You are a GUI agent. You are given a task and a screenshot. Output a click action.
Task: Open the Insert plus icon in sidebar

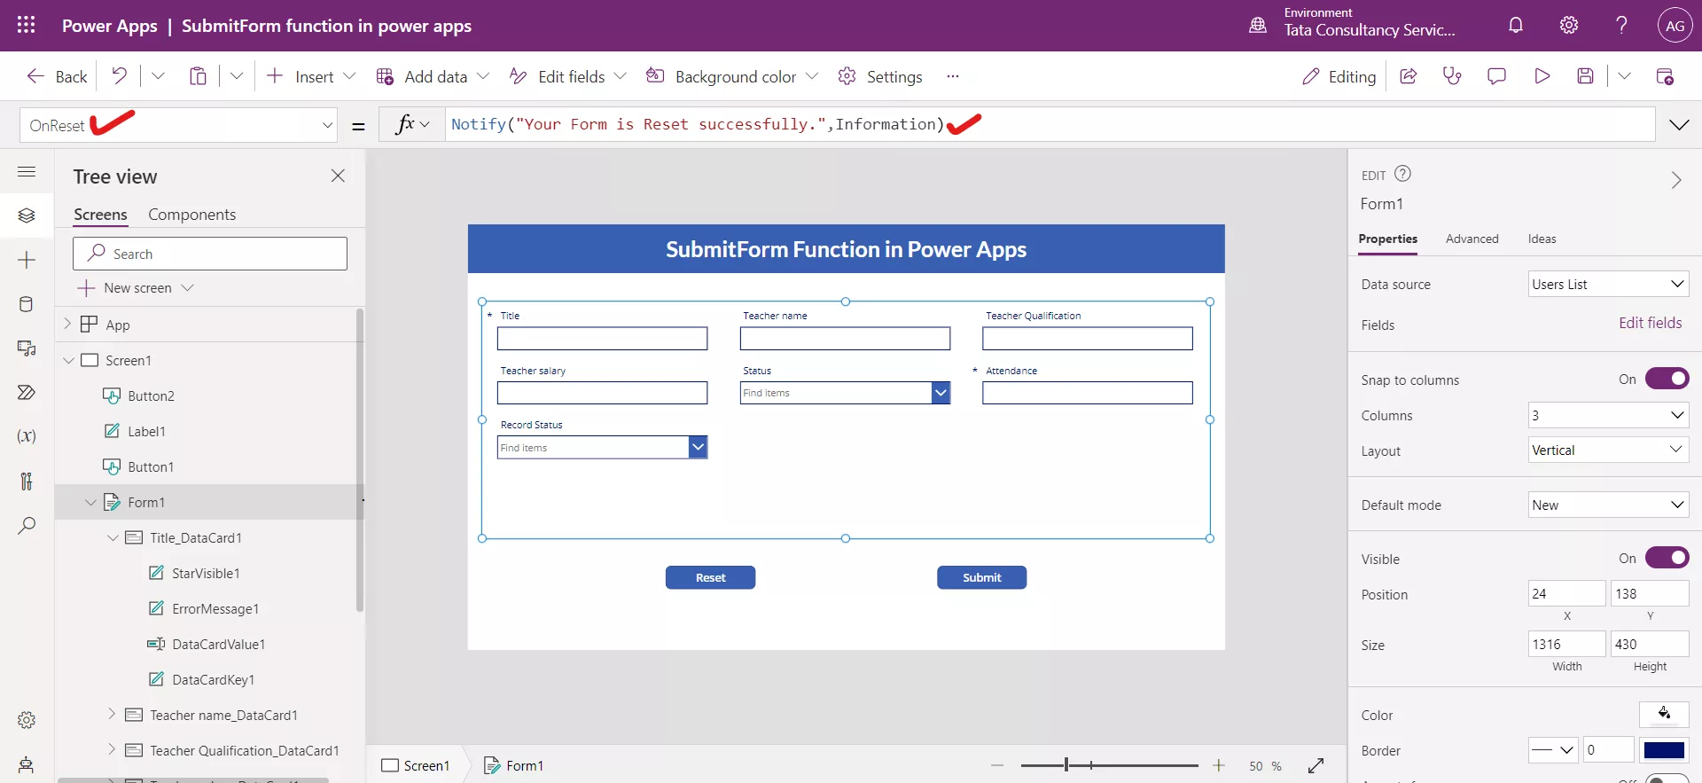tap(27, 260)
